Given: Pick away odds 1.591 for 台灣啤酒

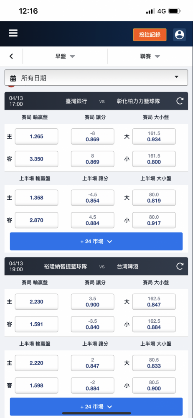Looking at the screenshot, I should tap(36, 324).
